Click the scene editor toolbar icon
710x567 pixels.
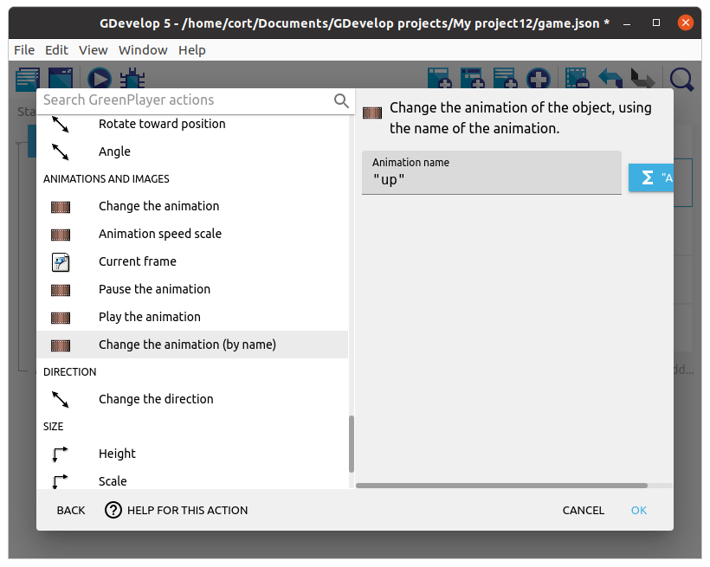pyautogui.click(x=61, y=78)
